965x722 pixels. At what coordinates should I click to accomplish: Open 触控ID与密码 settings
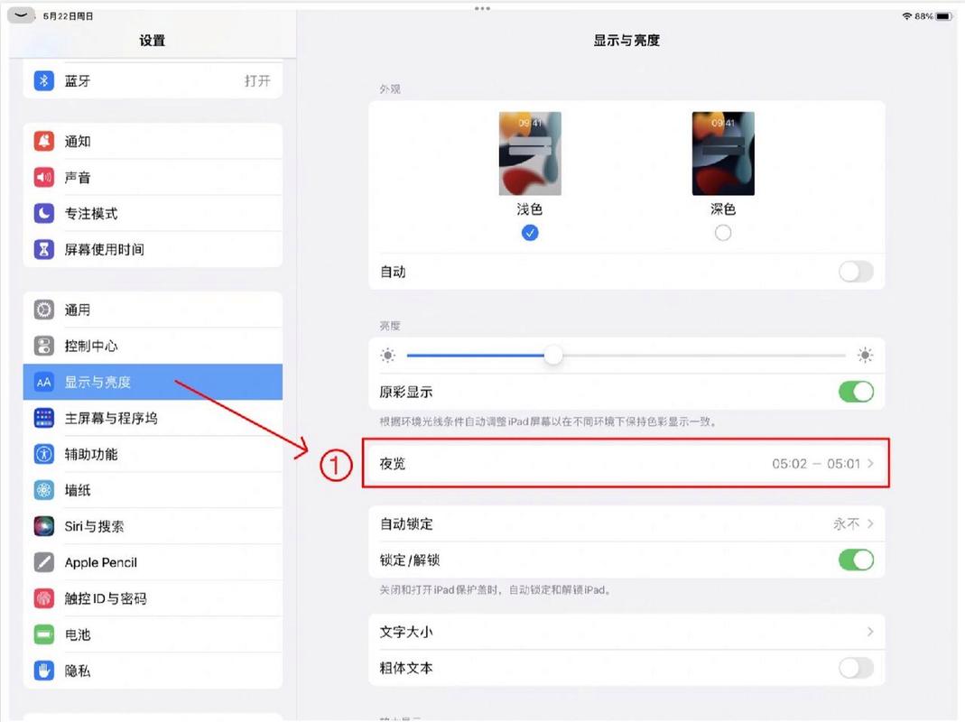[153, 598]
